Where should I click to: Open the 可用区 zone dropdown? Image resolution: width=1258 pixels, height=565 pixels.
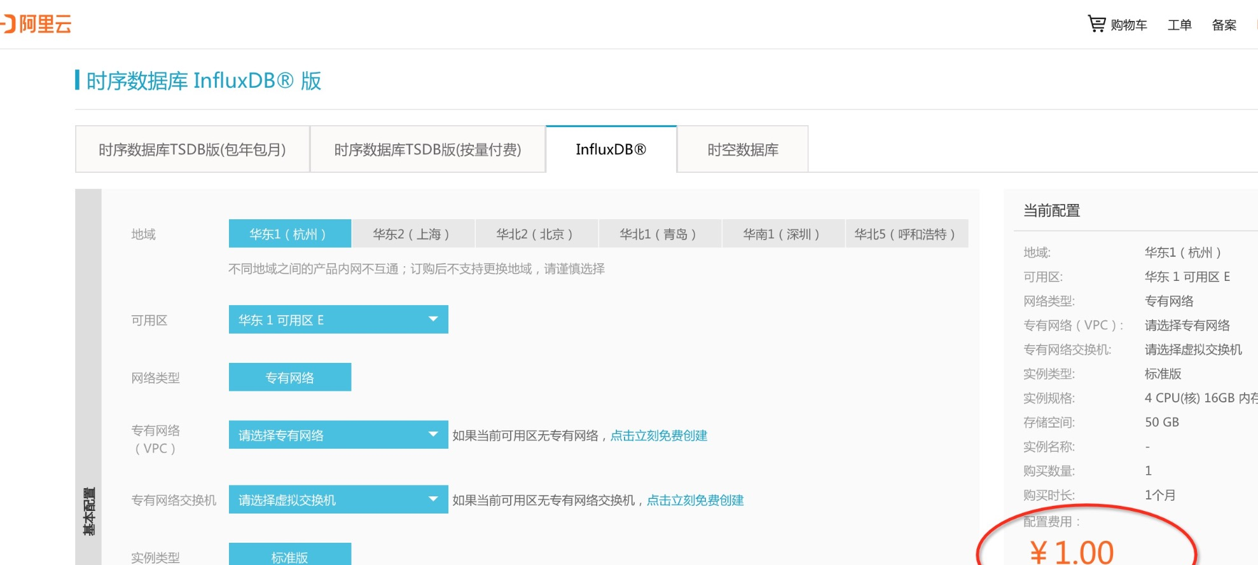pyautogui.click(x=338, y=320)
